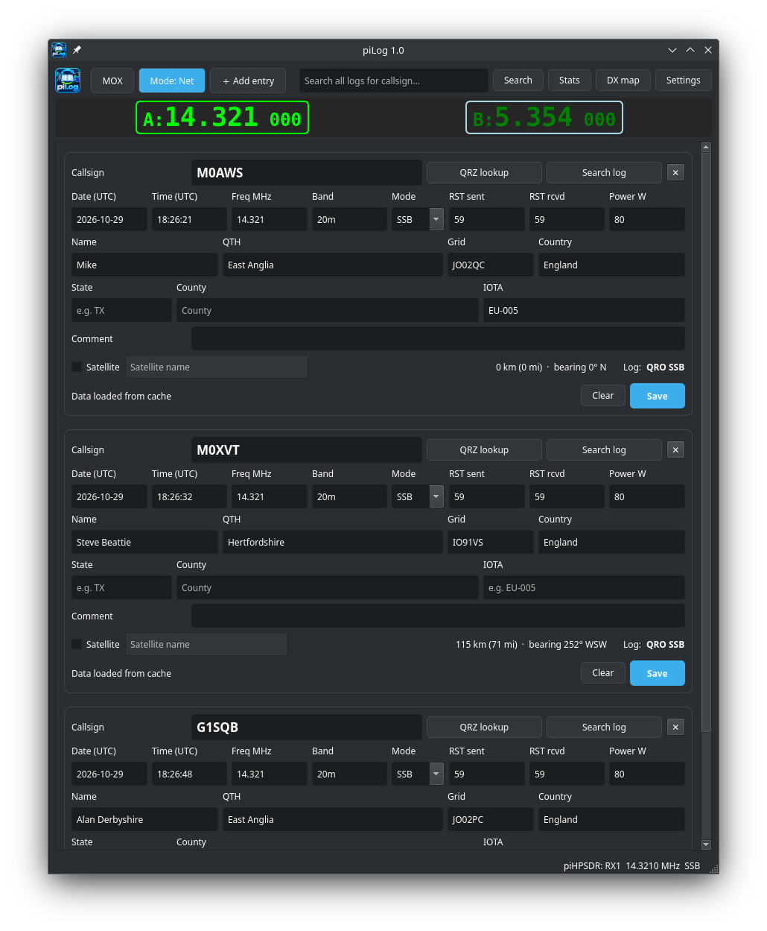Screen dimensions: 767x931
Task: Click the piLog logo icon in toolbar
Action: 68,81
